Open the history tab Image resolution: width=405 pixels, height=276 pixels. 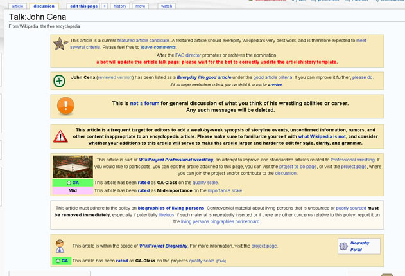click(120, 6)
